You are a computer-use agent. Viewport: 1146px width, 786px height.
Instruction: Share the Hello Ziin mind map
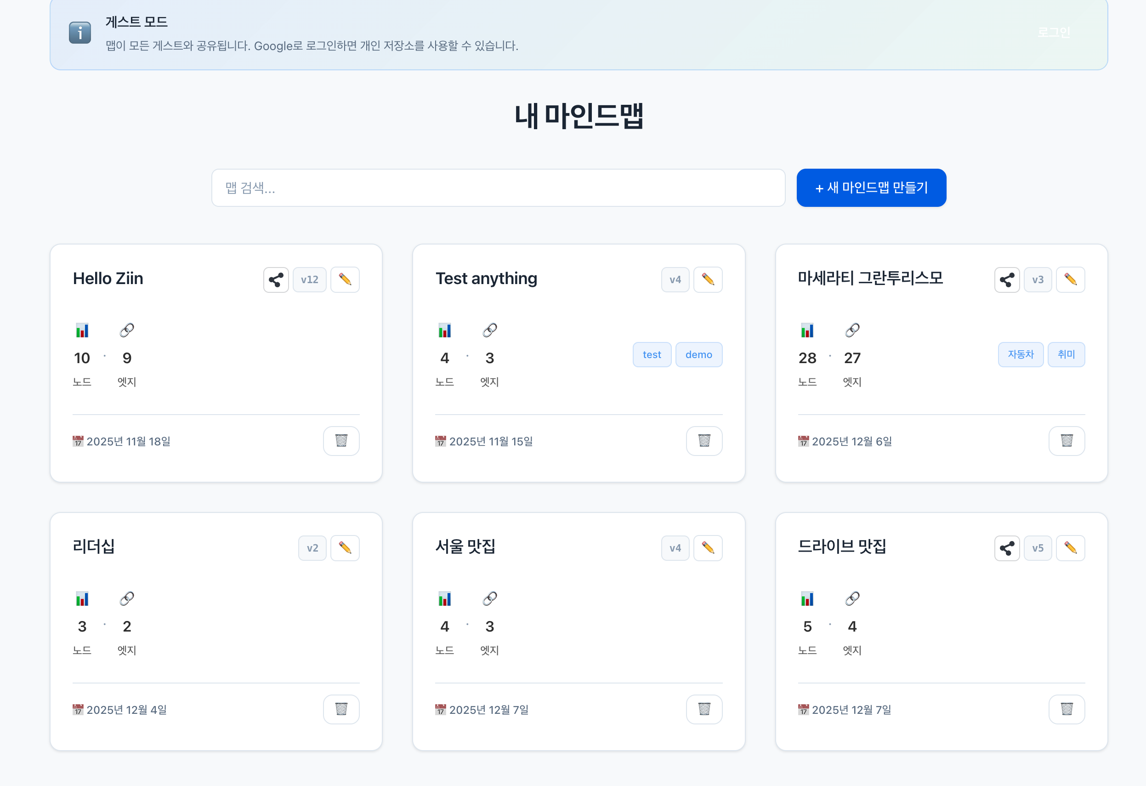(x=276, y=280)
